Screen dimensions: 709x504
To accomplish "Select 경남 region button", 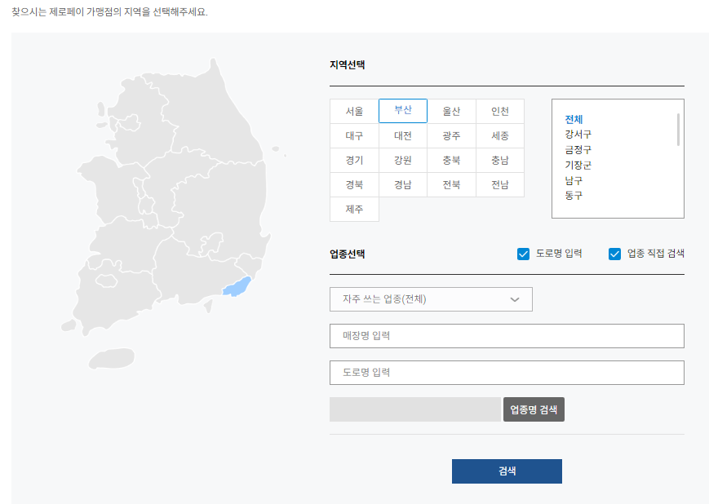I will click(x=403, y=184).
